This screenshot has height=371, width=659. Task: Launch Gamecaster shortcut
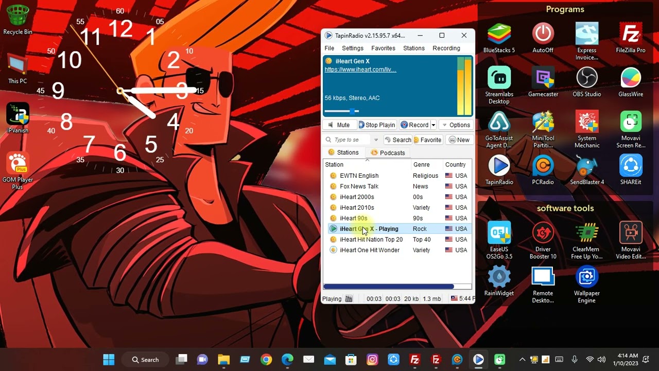point(543,82)
